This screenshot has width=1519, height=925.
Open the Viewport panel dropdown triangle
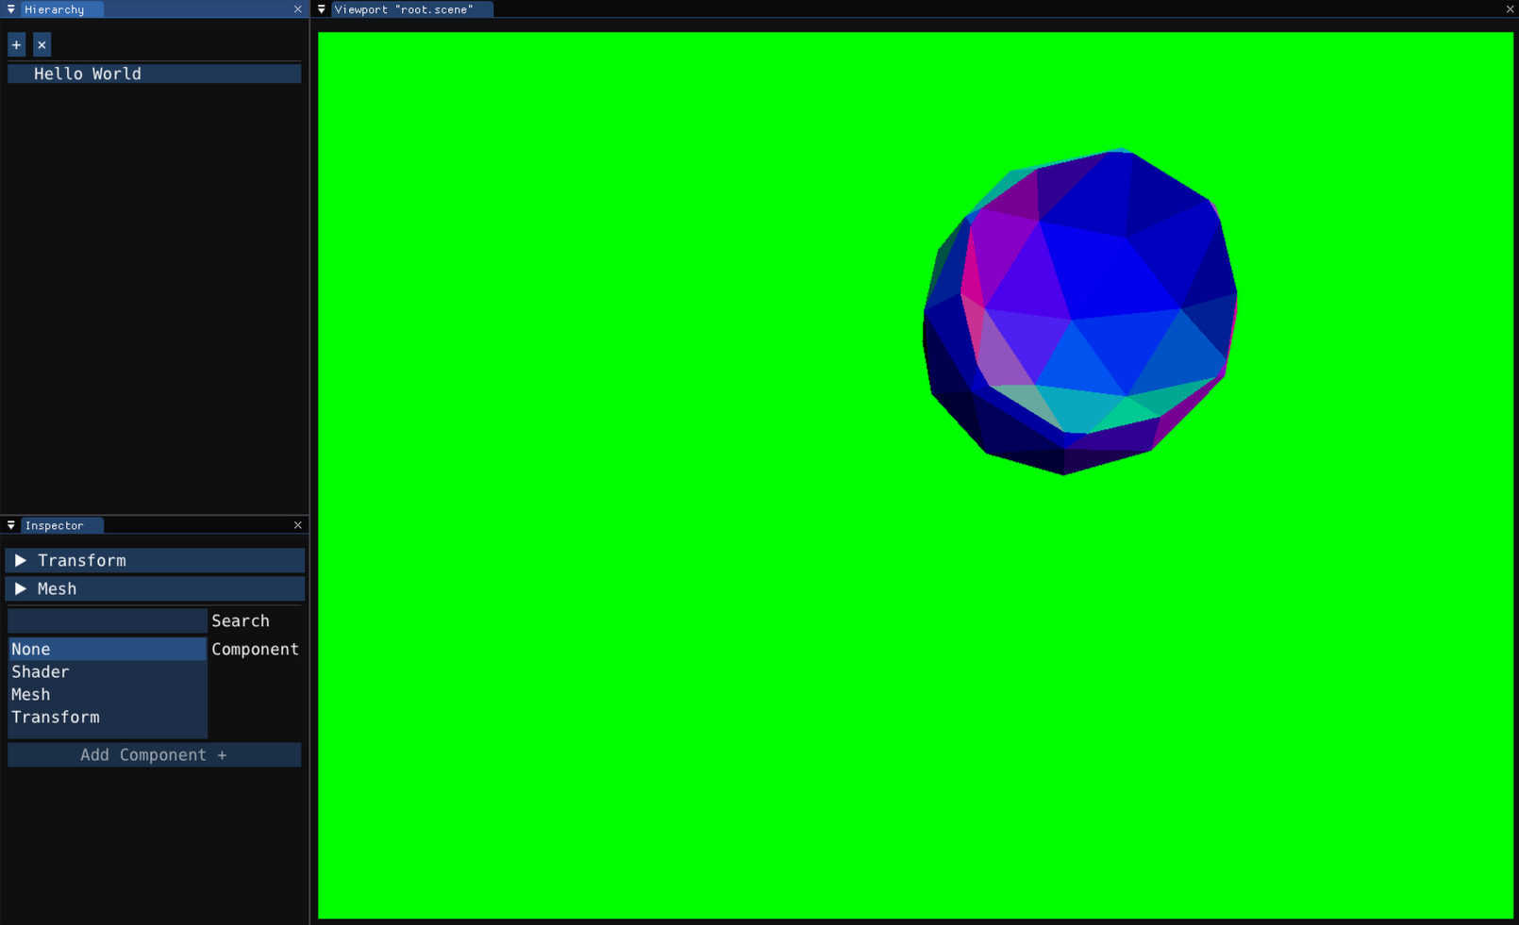click(322, 9)
